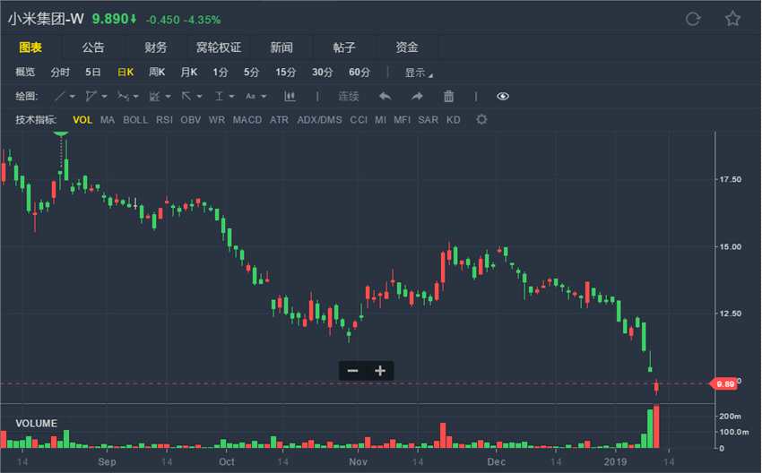Toggle 连续 continuous drawing mode

point(349,96)
